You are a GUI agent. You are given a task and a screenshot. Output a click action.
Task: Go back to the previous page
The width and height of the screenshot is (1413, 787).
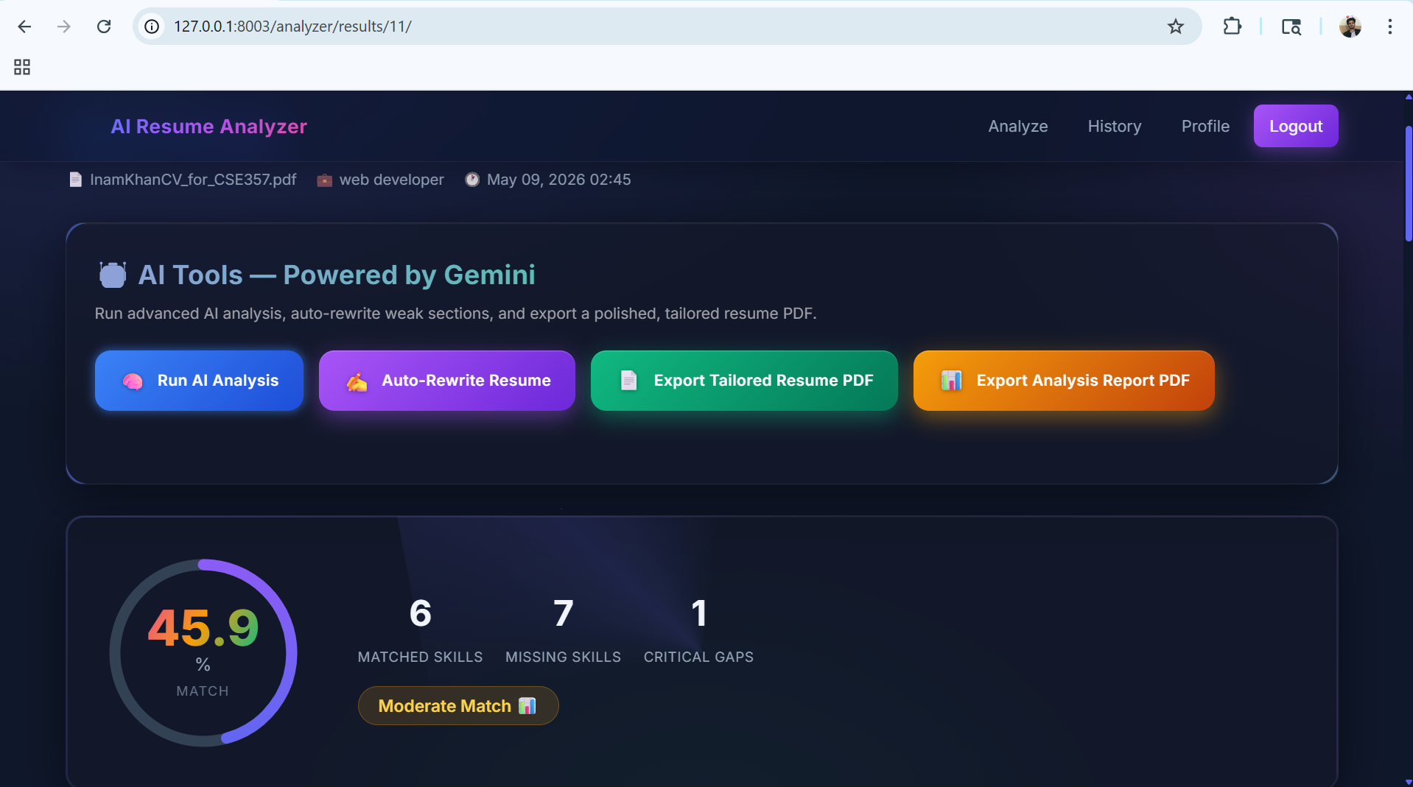tap(24, 27)
